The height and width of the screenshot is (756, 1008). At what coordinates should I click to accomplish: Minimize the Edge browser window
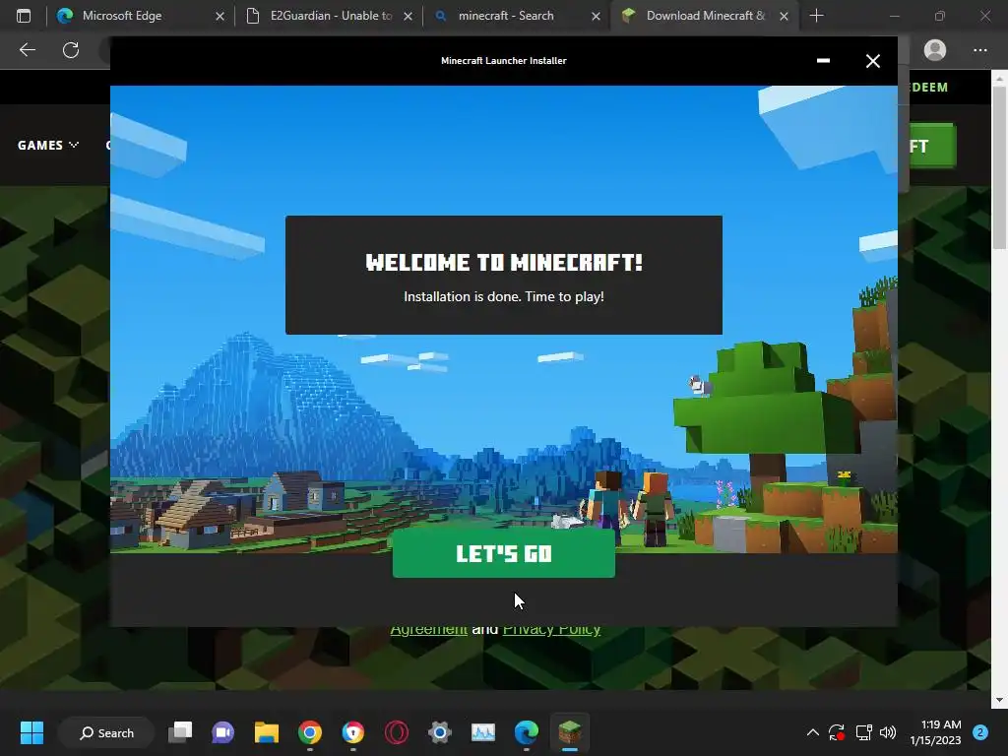point(895,16)
